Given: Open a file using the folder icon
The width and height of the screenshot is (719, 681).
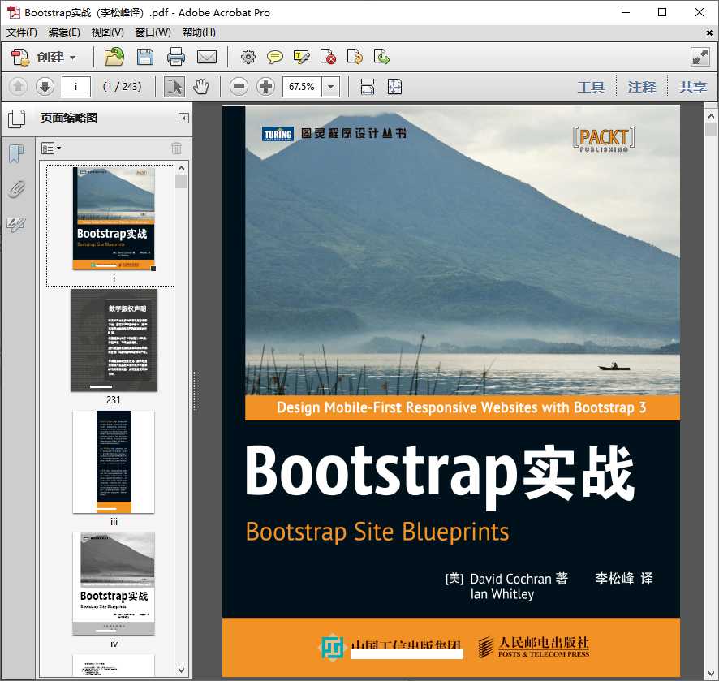Looking at the screenshot, I should (x=114, y=57).
